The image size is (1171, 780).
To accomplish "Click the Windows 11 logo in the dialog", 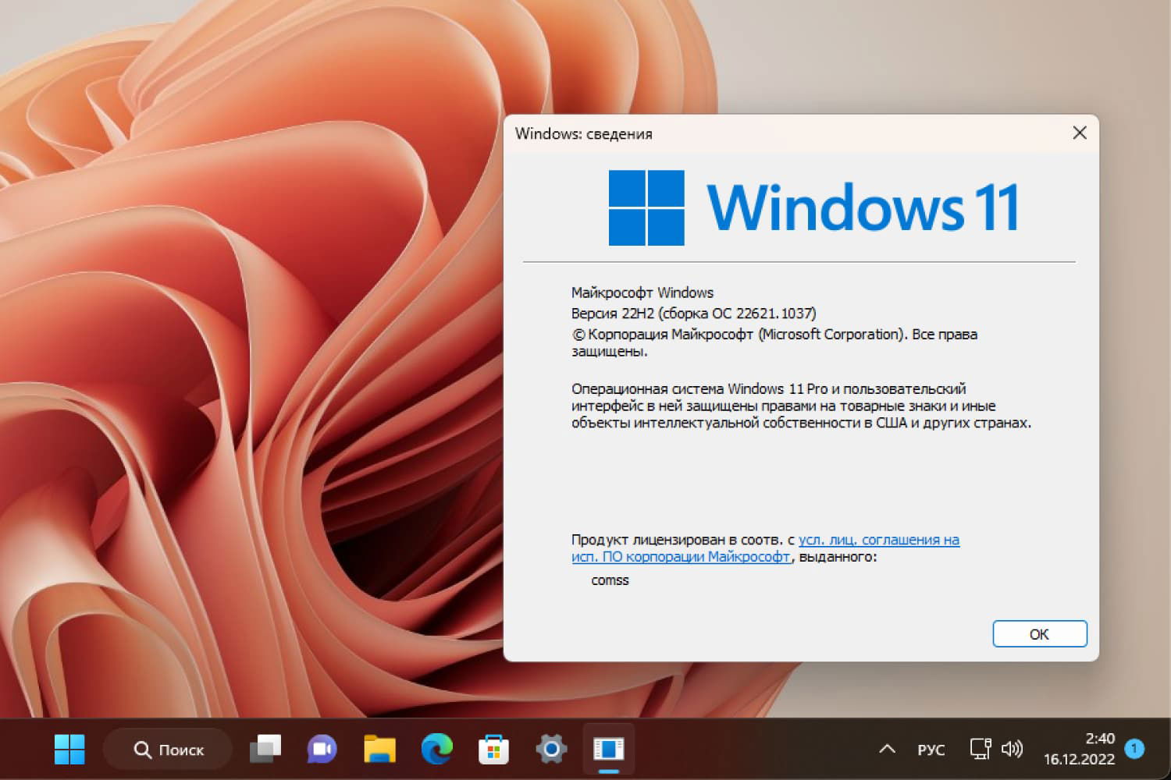I will pyautogui.click(x=646, y=207).
